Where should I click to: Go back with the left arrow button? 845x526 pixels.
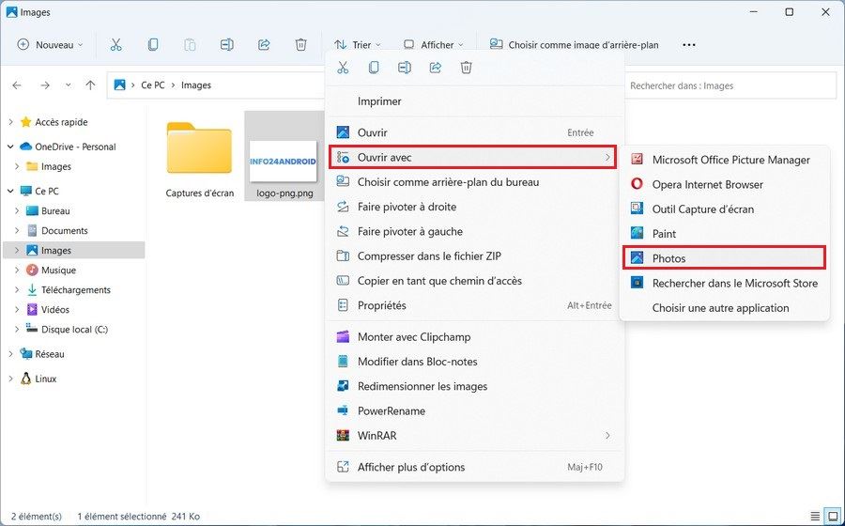pos(17,85)
